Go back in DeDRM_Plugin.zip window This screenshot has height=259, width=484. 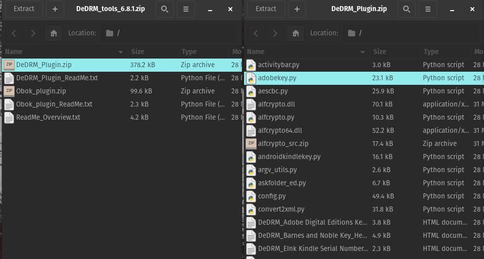[256, 33]
